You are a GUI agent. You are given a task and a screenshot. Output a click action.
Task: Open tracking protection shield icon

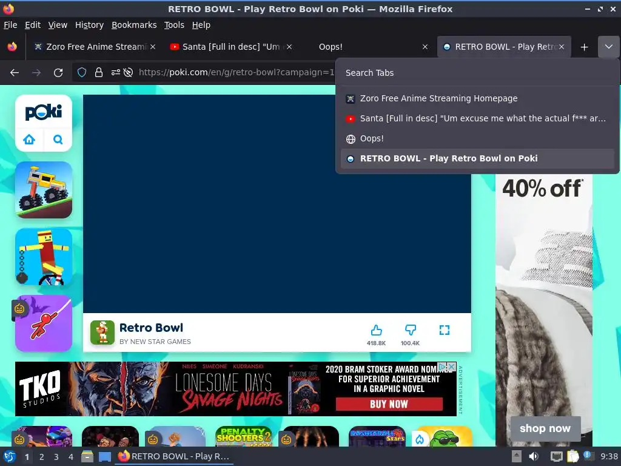click(x=82, y=72)
